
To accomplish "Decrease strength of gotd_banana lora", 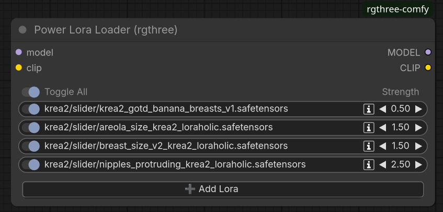I will (x=382, y=109).
